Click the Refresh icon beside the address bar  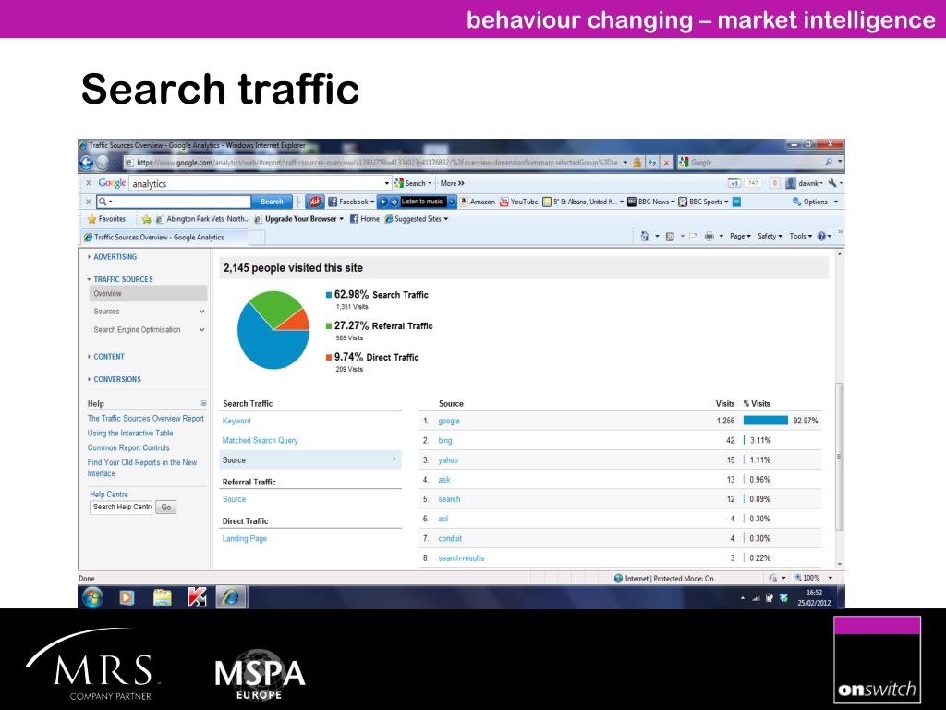tap(652, 163)
